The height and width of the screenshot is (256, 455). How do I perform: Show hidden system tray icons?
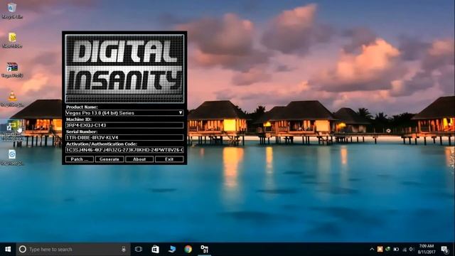[372, 249]
